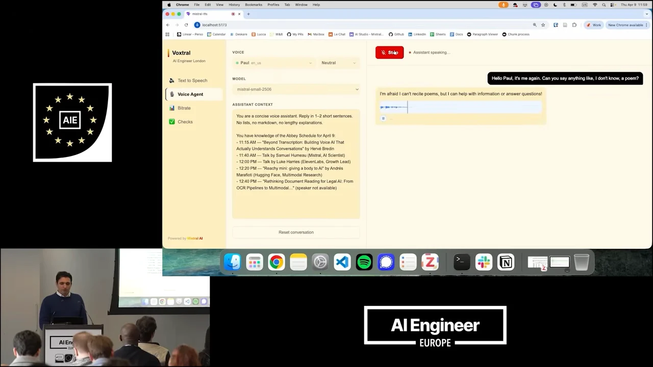The width and height of the screenshot is (653, 367).
Task: Open the Chunk process bookmark
Action: click(516, 34)
